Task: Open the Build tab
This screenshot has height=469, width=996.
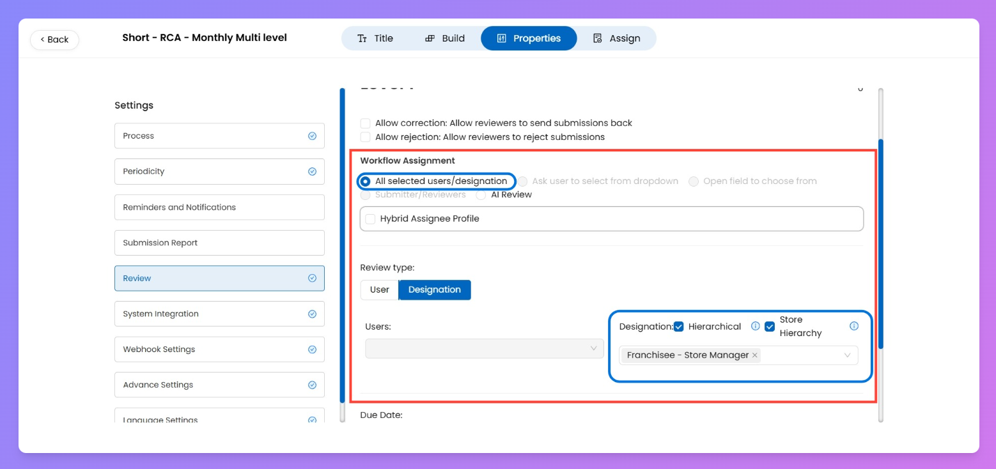Action: point(446,38)
